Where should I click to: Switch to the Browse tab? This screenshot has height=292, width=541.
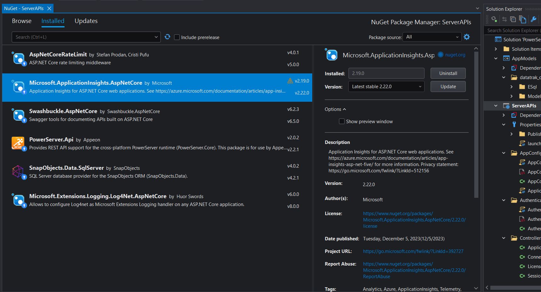pos(22,21)
